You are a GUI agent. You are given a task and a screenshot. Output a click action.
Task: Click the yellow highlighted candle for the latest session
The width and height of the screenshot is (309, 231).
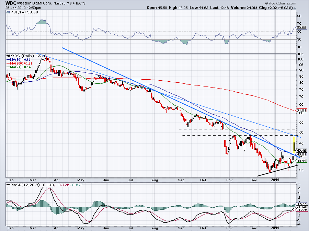pos(294,145)
